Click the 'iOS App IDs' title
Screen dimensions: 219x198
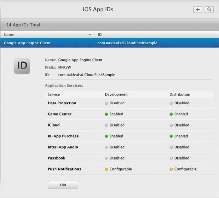98,9
